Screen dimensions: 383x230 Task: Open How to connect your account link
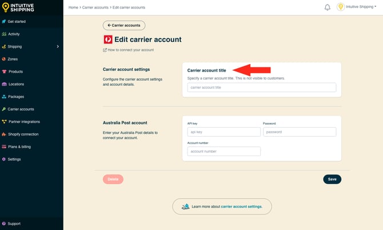click(x=131, y=50)
